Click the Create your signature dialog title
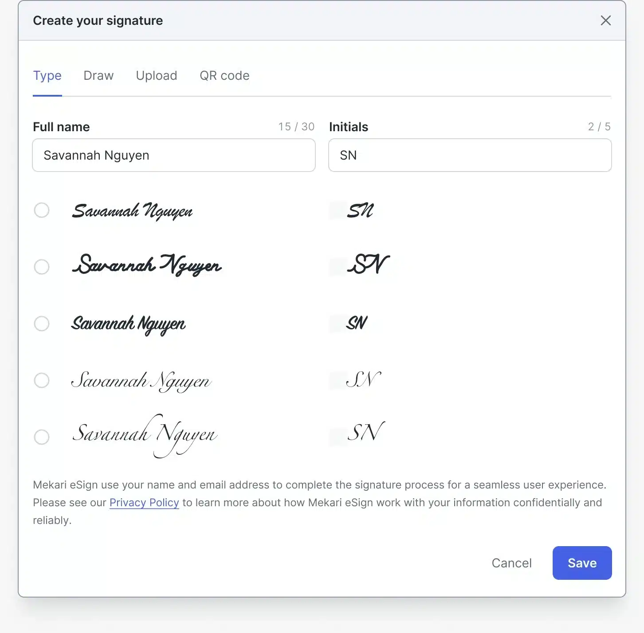Viewport: 644px width, 633px height. click(x=98, y=20)
